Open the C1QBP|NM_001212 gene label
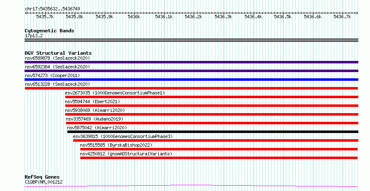370x191 pixels. [x=44, y=182]
